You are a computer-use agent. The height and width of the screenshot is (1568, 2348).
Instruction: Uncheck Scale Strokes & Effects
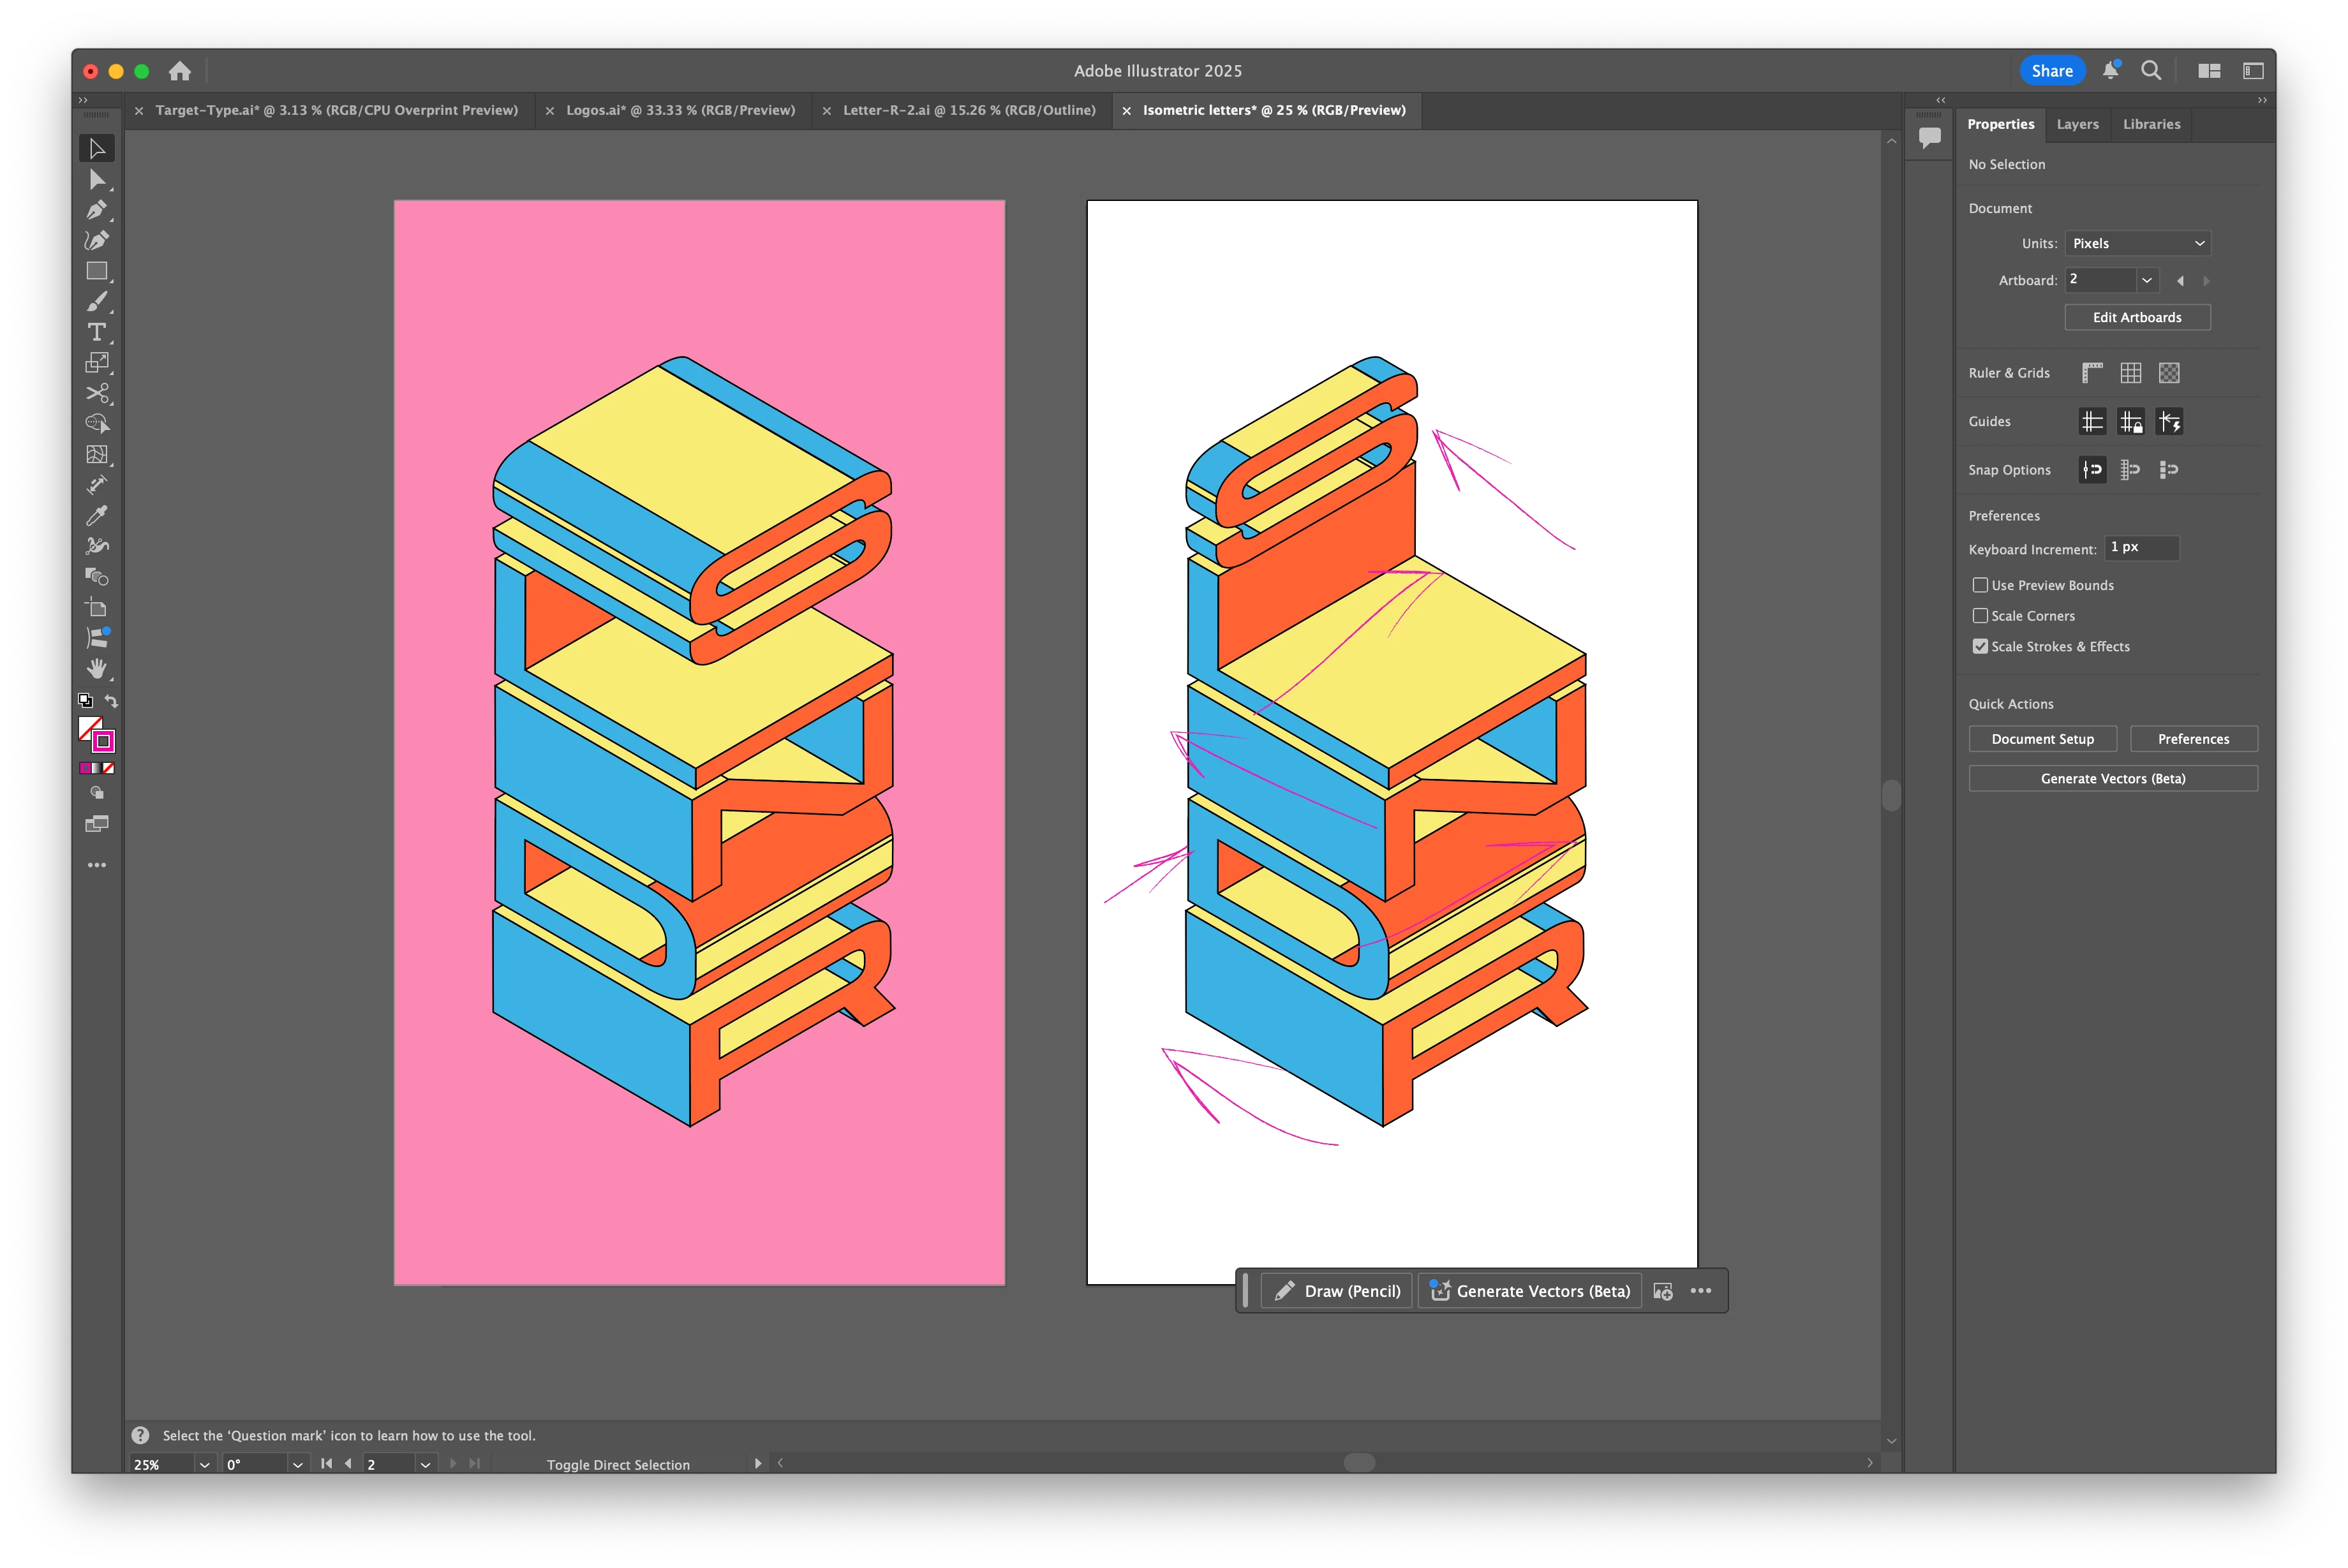[1979, 646]
